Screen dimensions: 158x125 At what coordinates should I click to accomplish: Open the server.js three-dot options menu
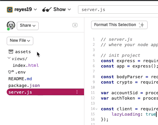pyautogui.click(x=77, y=92)
